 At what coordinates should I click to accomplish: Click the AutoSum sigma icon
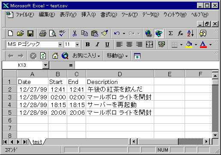[x=170, y=33]
